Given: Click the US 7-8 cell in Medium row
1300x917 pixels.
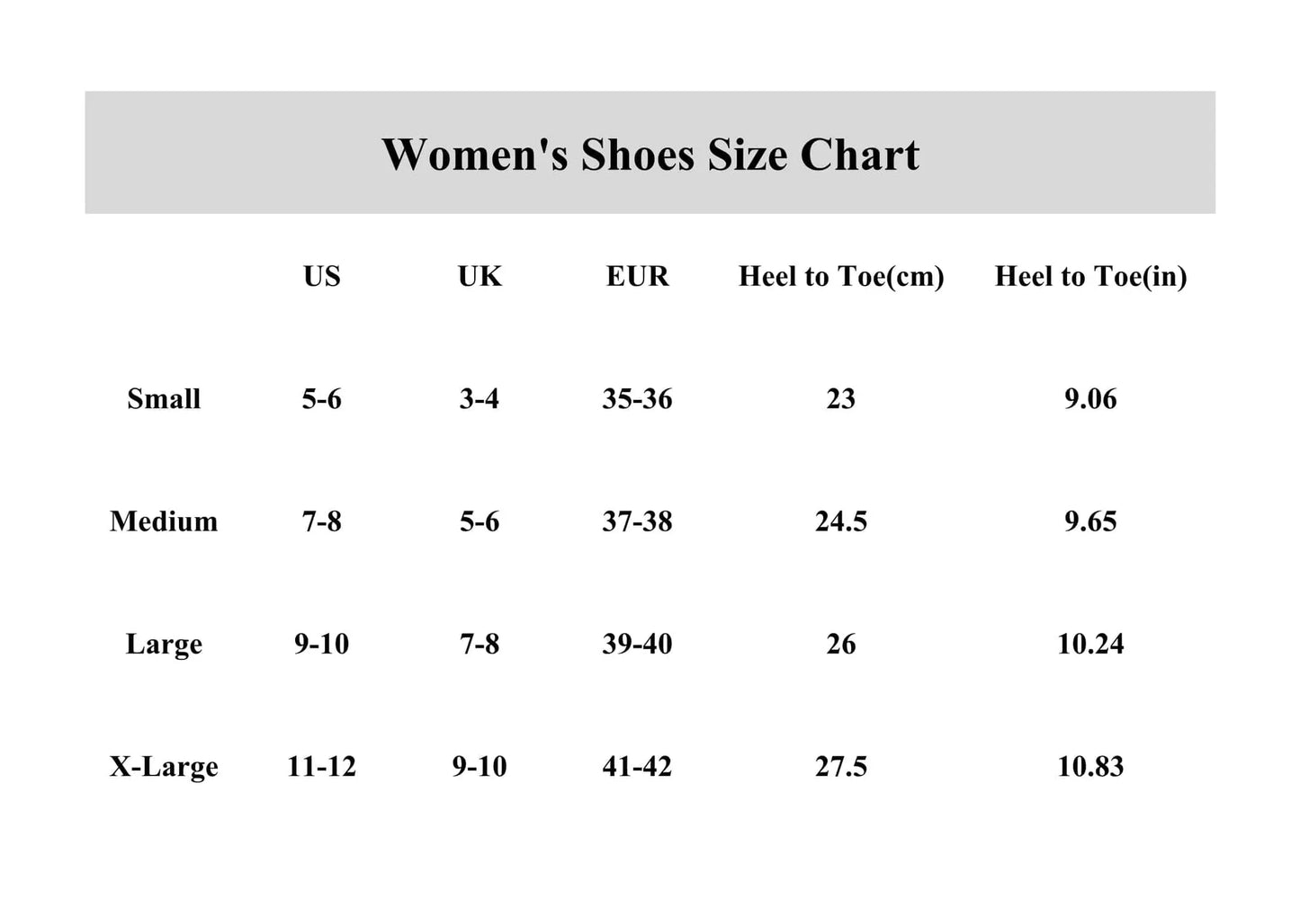Looking at the screenshot, I should (321, 521).
